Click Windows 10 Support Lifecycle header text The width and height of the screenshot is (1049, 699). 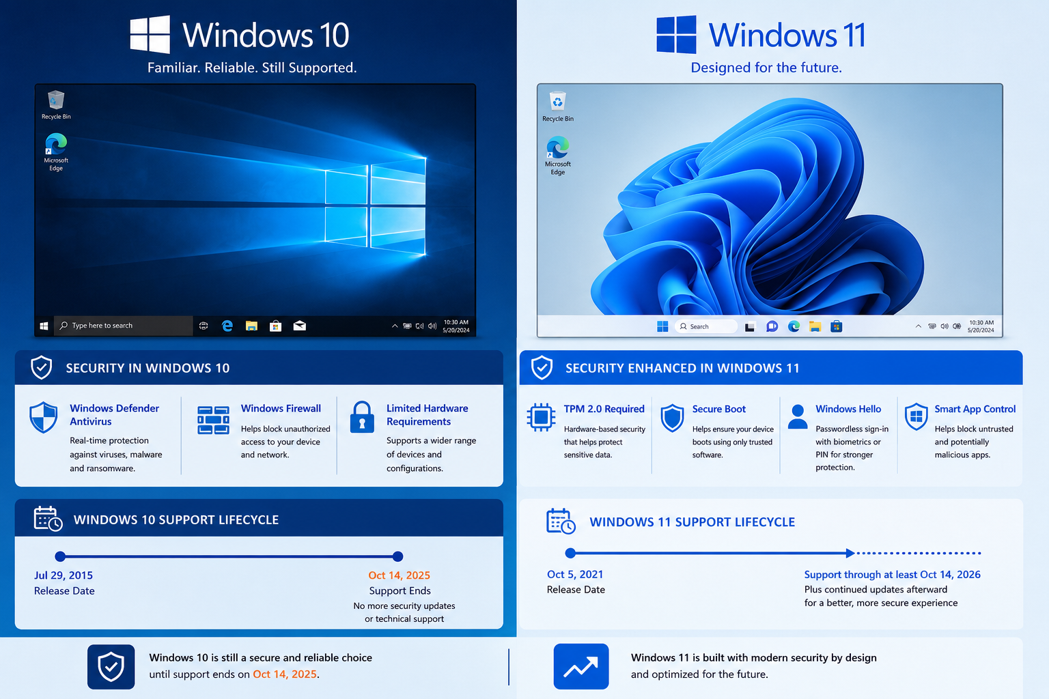click(x=176, y=520)
